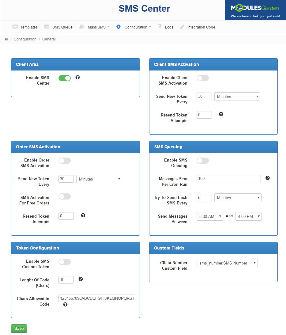Click Configuration breadcrumb link

pyautogui.click(x=25, y=39)
